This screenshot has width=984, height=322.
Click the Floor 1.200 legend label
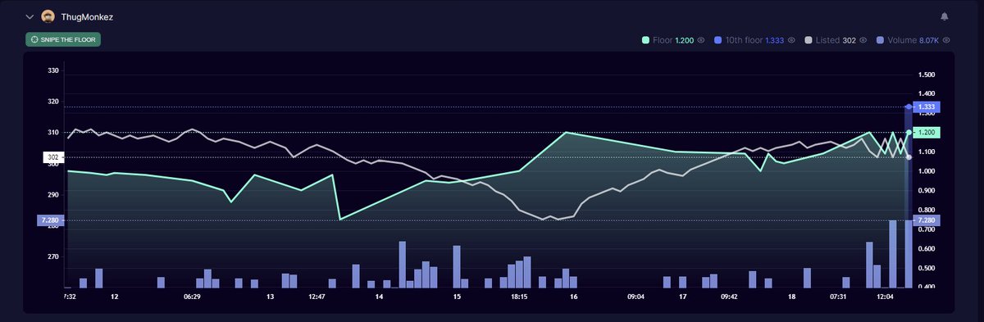(673, 39)
